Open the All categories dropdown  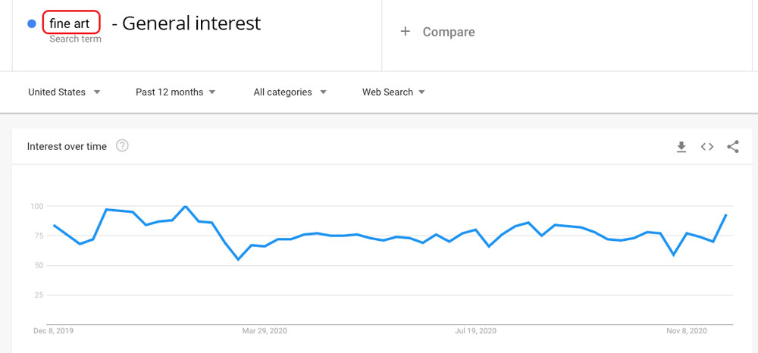(290, 92)
